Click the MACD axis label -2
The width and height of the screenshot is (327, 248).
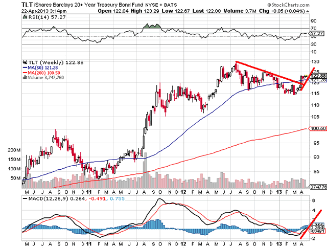pyautogui.click(x=313, y=239)
